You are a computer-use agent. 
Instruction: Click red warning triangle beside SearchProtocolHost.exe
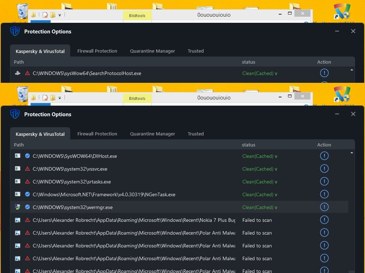pos(27,73)
